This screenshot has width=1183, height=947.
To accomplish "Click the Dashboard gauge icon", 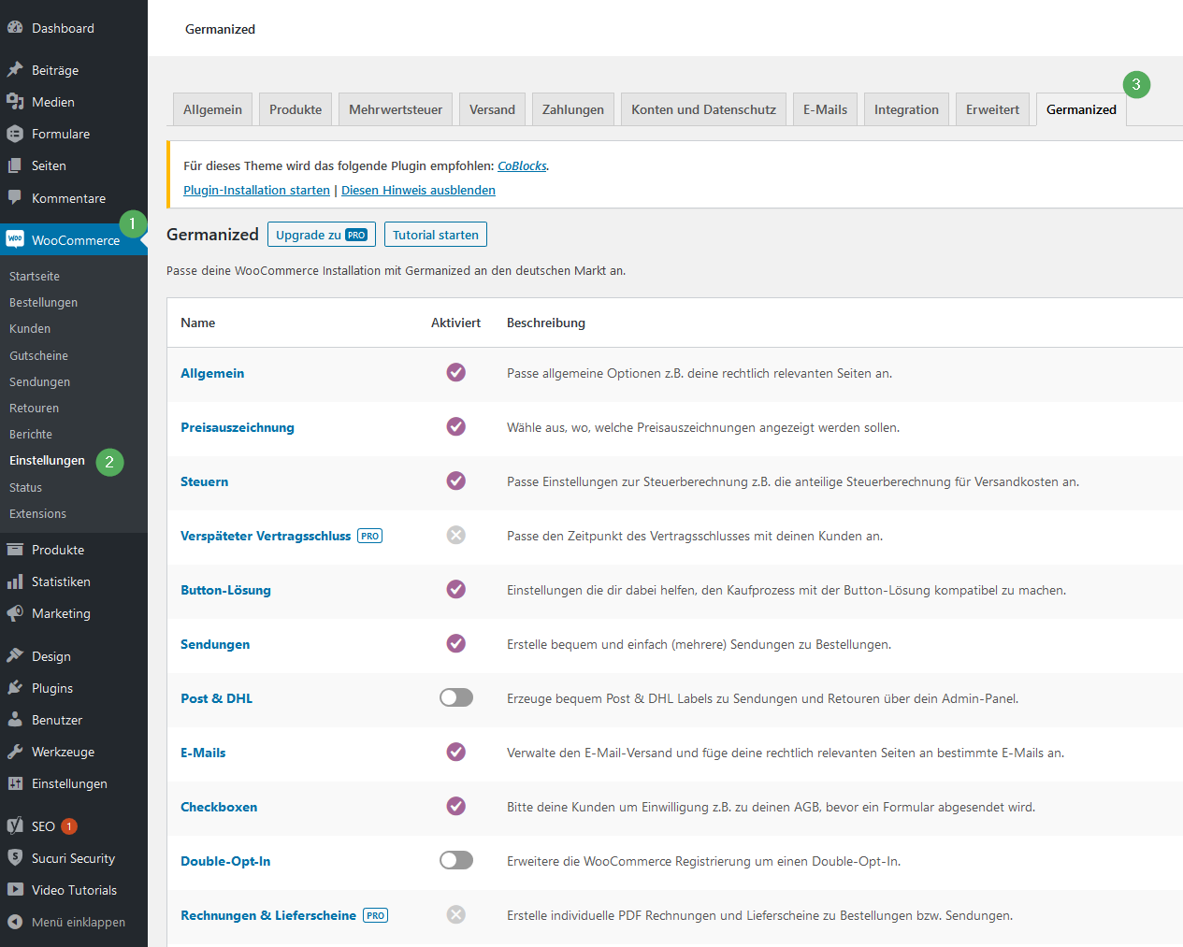I will point(15,28).
